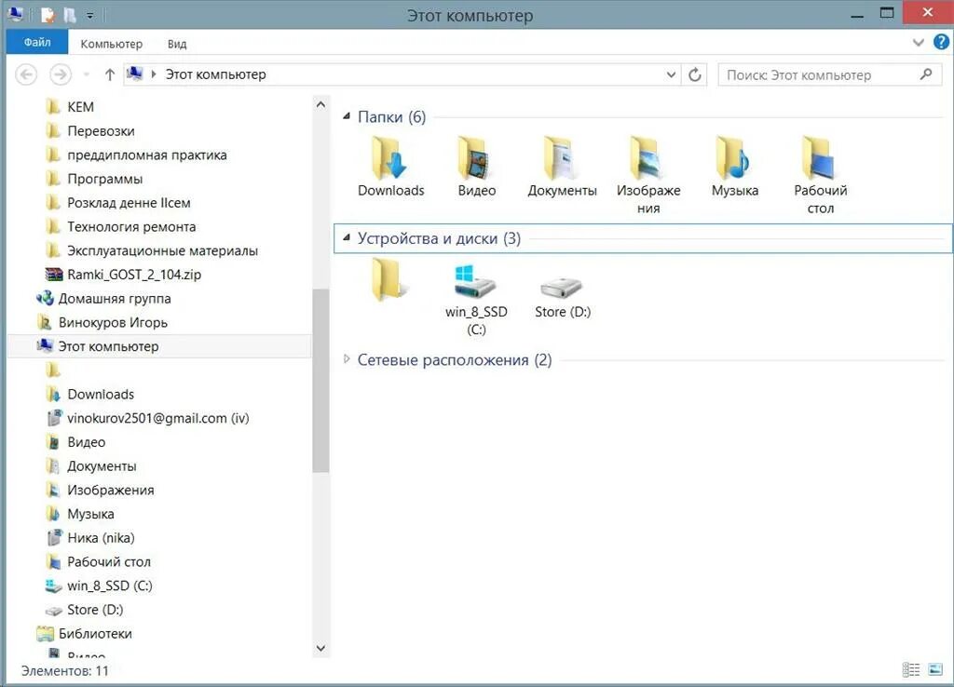Go up one level with Up arrow
The image size is (954, 687).
coord(110,74)
